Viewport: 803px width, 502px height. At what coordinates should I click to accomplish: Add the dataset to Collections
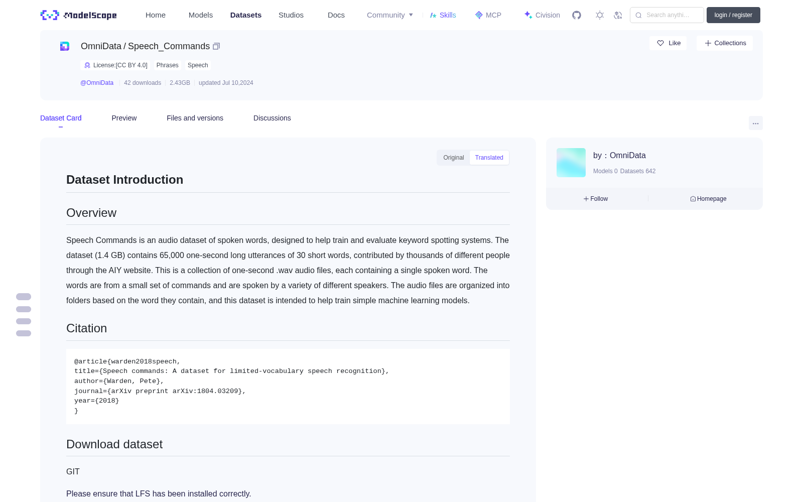tap(725, 43)
